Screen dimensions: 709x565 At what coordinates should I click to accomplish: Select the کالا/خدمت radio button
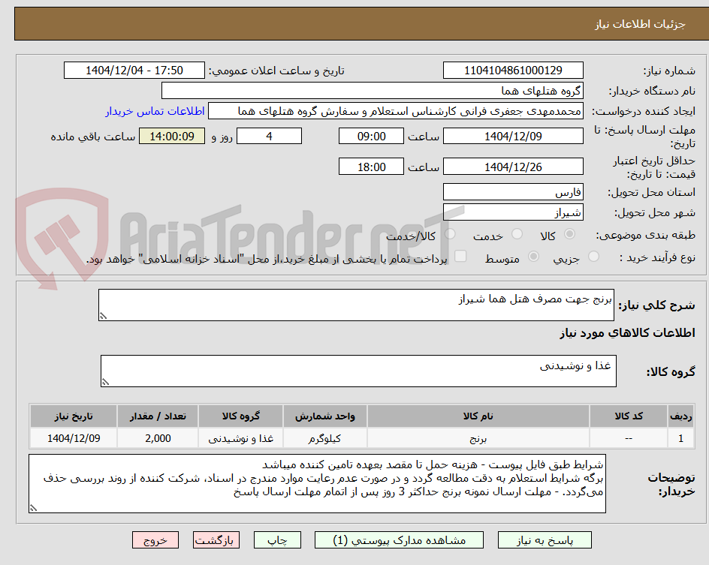(450, 234)
